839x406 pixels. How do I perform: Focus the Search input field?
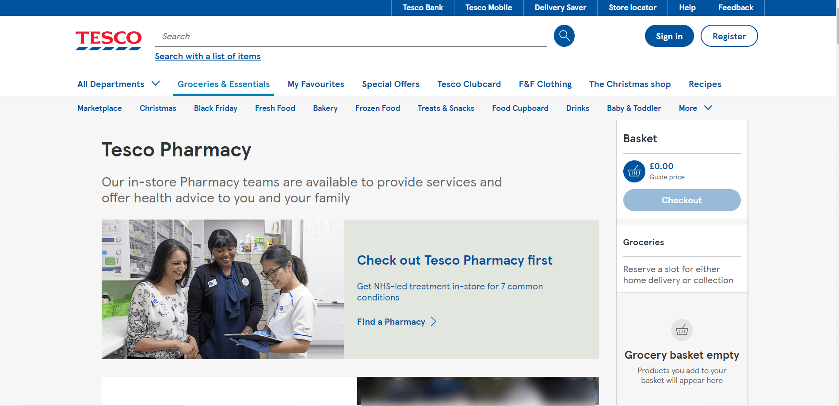pyautogui.click(x=351, y=36)
